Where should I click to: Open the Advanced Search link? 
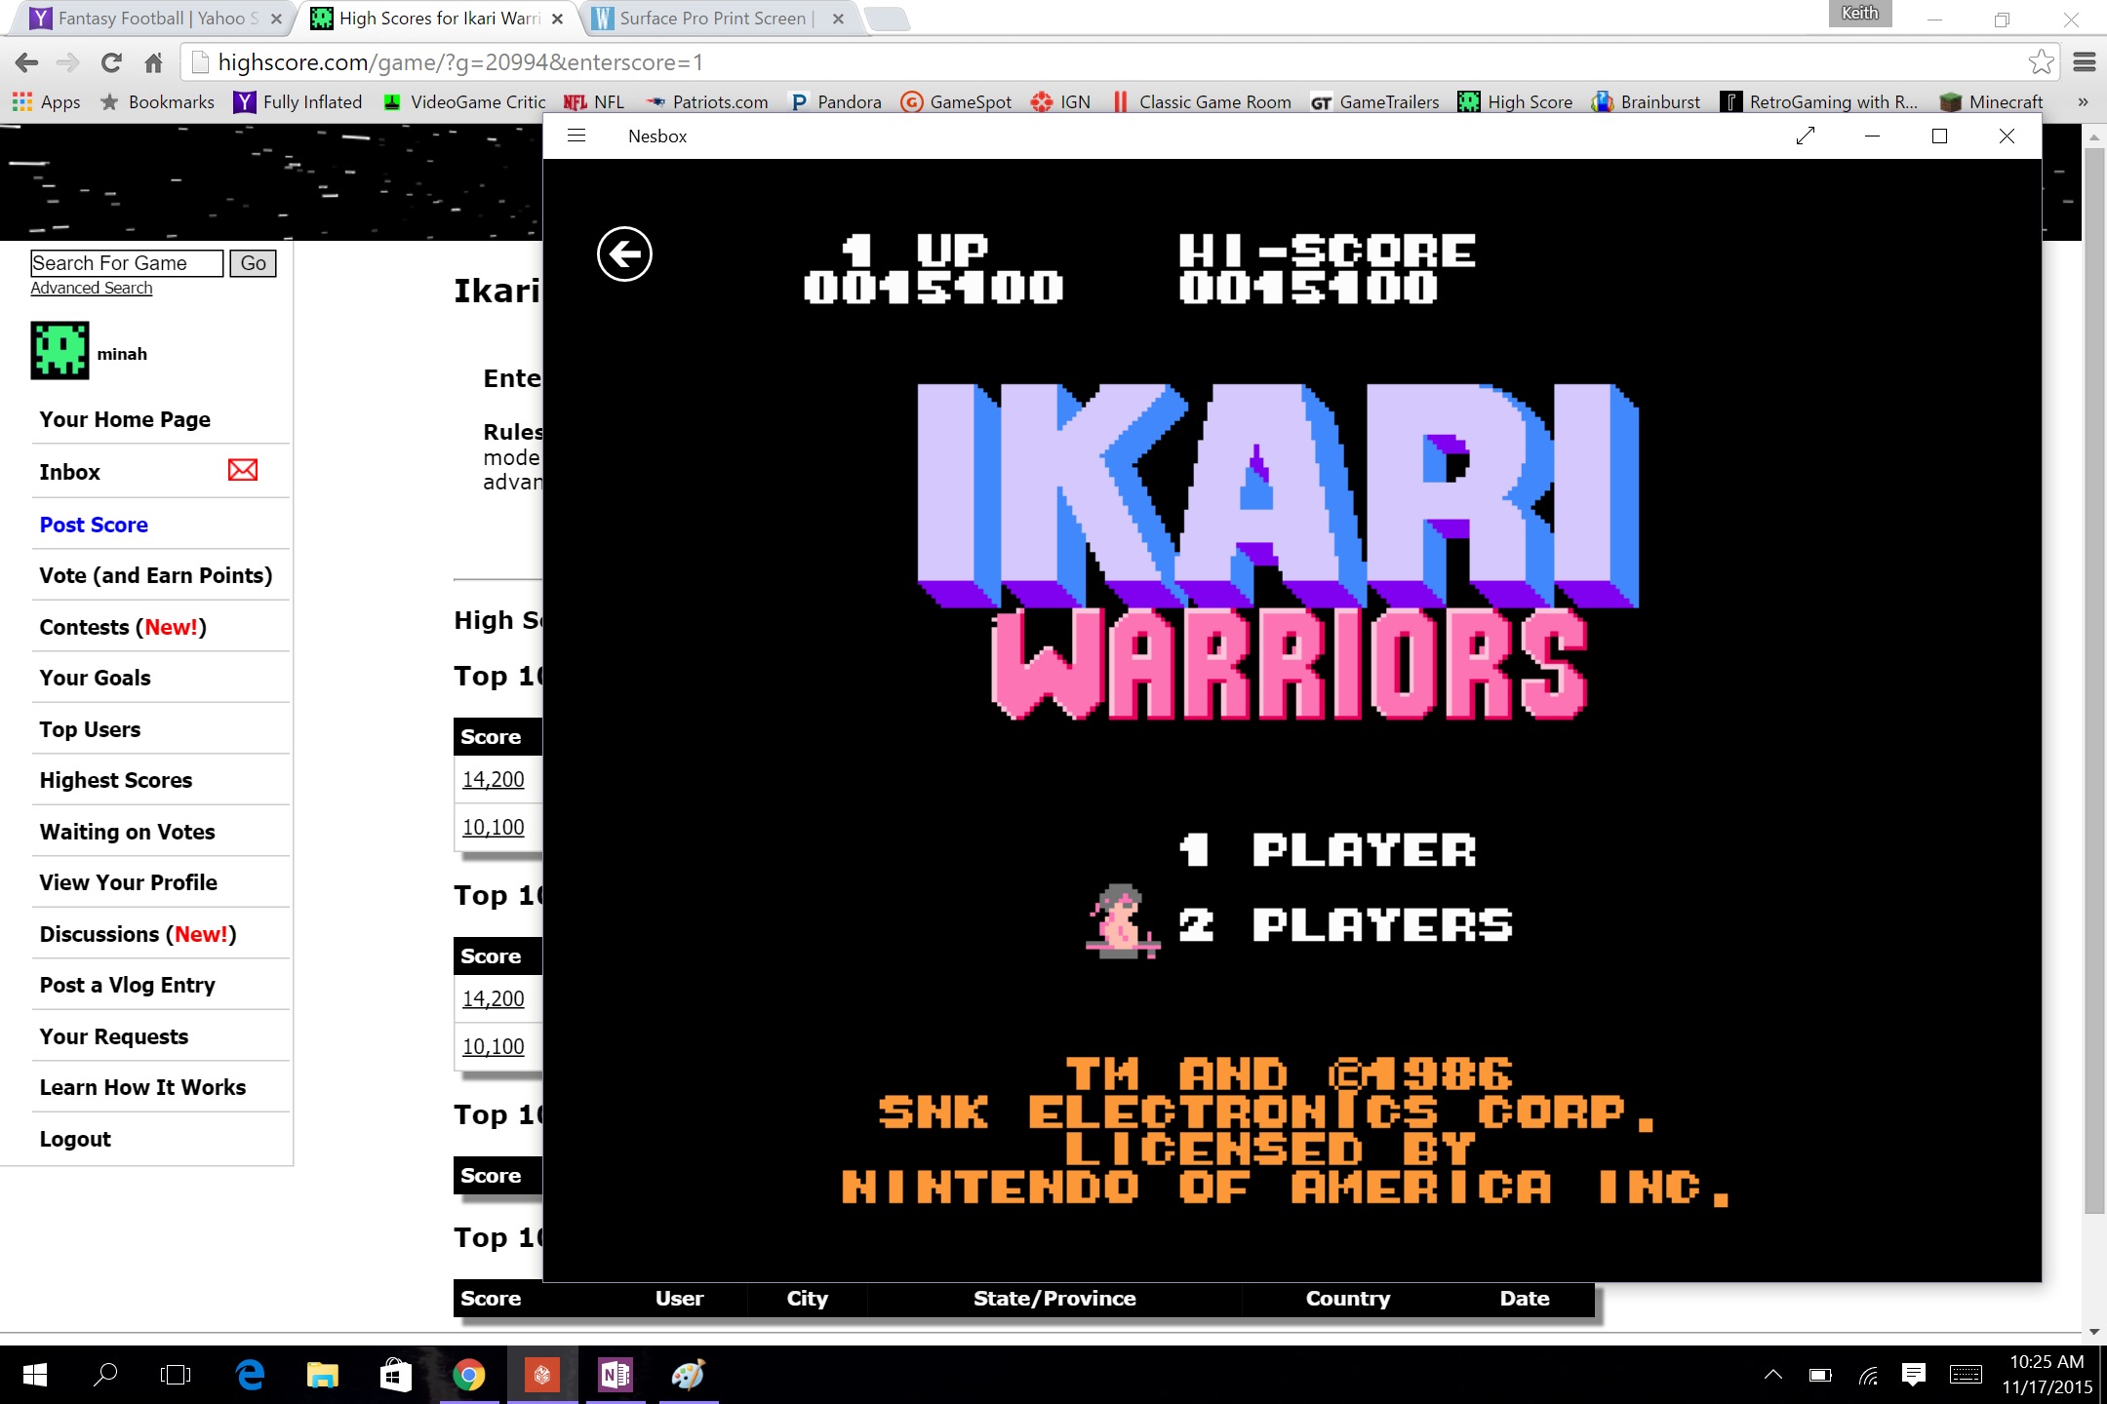coord(92,288)
